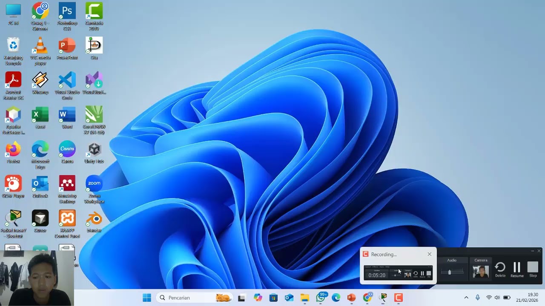
Task: Stop the Camtasia recording
Action: [x=533, y=269]
